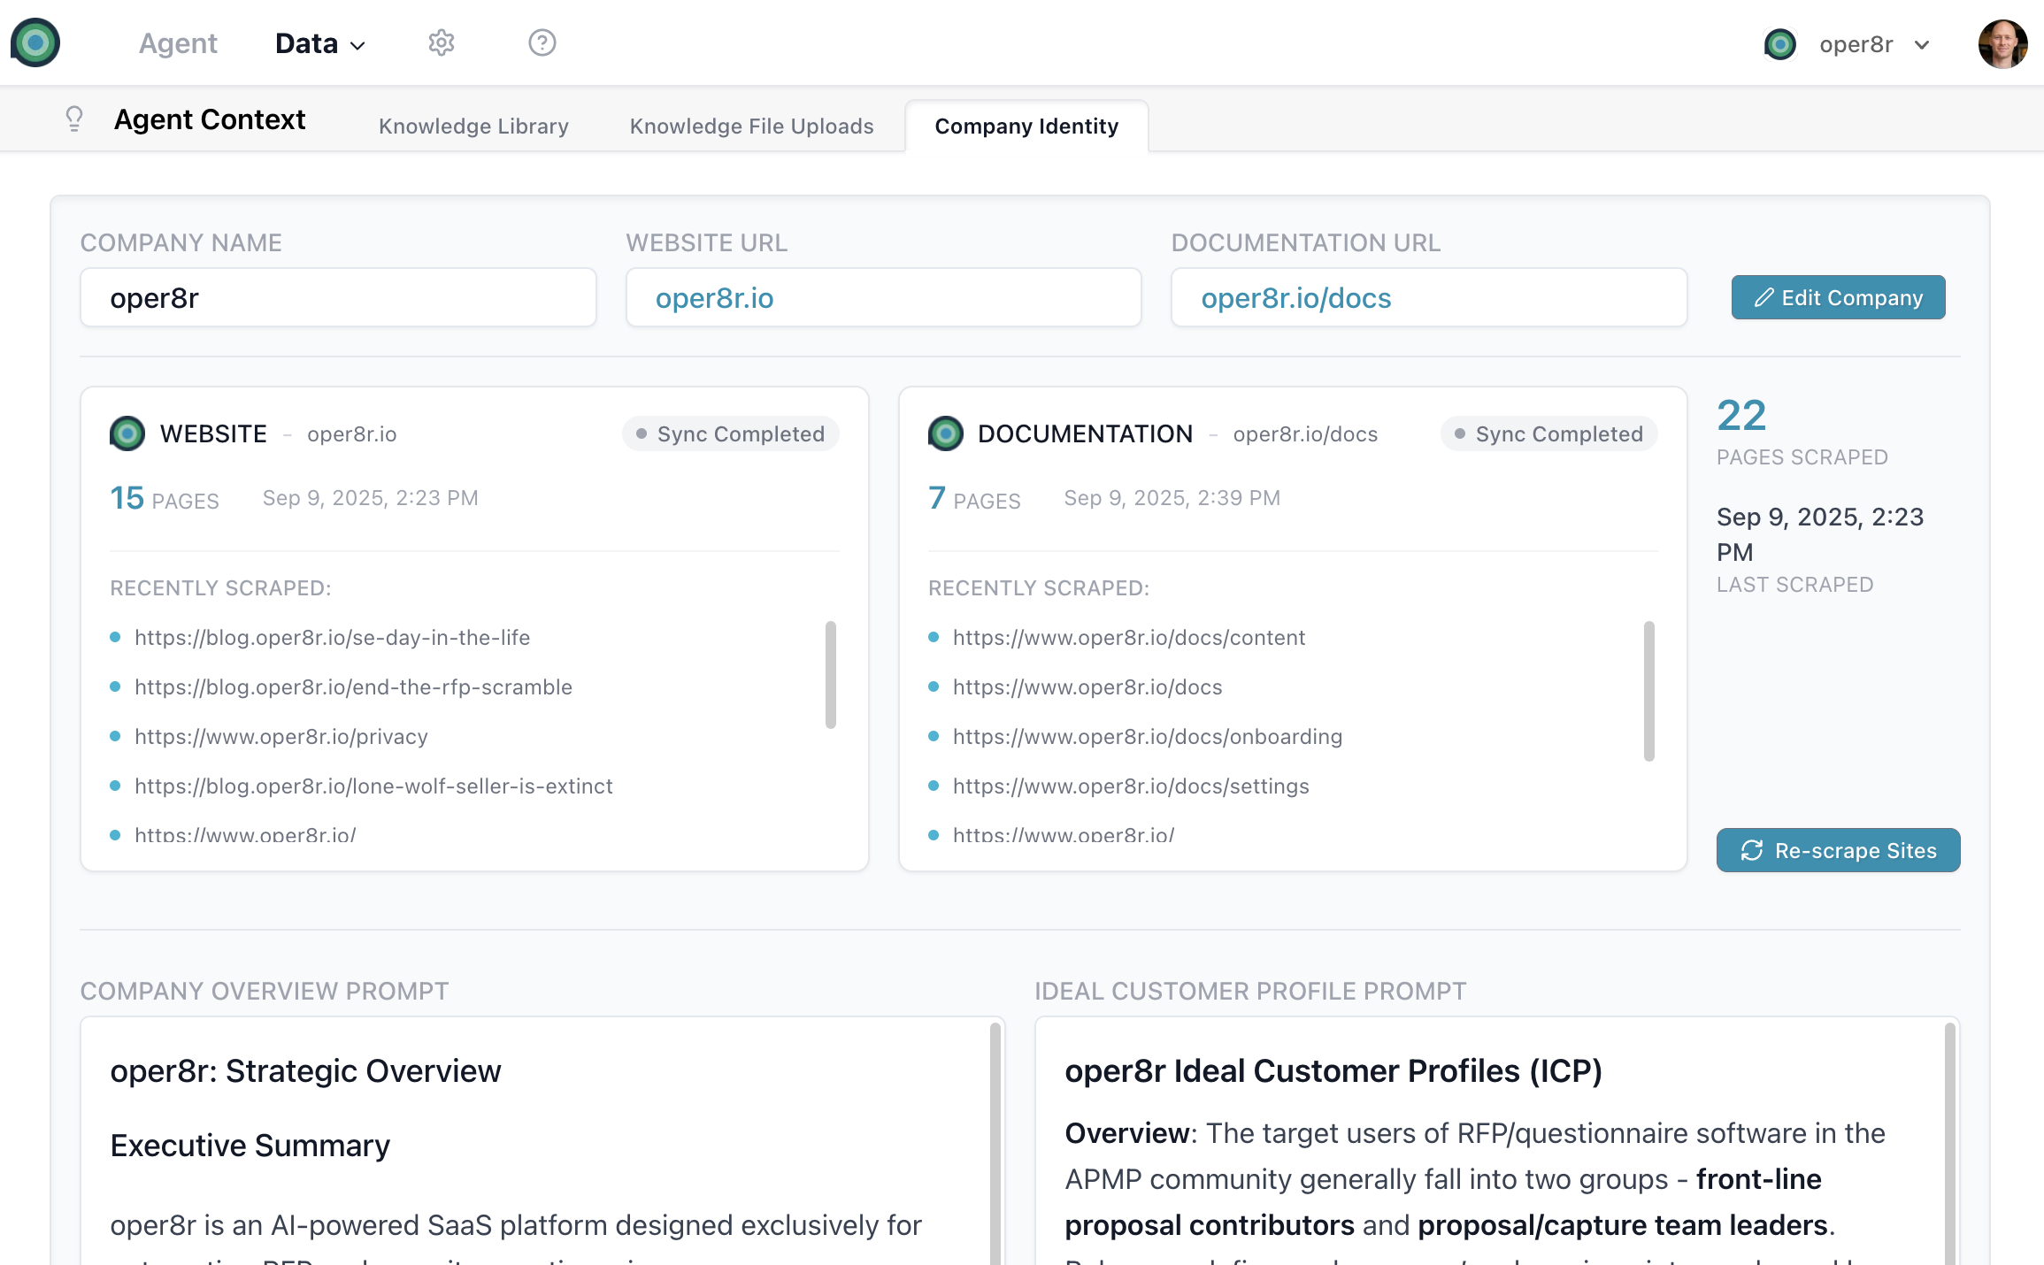
Task: Click the Agent menu item
Action: pos(178,42)
